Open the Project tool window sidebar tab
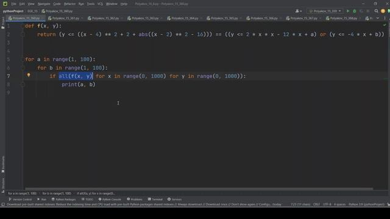This screenshot has height=219, width=390. coord(2,23)
